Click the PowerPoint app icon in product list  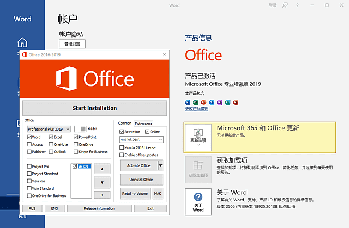click(203, 102)
